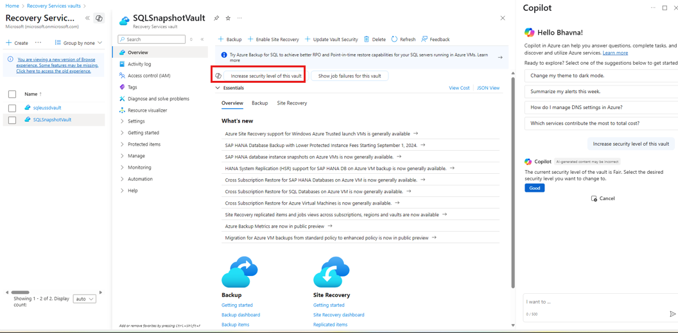The image size is (678, 333).
Task: Select all vaults with the header checkbox
Action: click(12, 94)
